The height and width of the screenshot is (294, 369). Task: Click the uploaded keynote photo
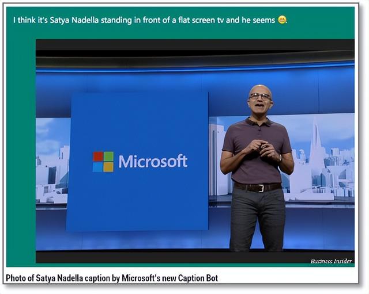click(195, 151)
